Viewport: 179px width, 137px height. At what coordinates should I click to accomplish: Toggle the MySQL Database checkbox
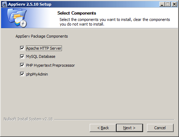pyautogui.click(x=22, y=56)
